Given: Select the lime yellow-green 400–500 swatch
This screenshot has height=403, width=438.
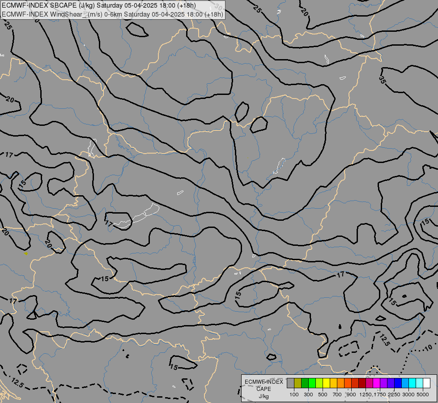Looking at the screenshot, I should (319, 383).
